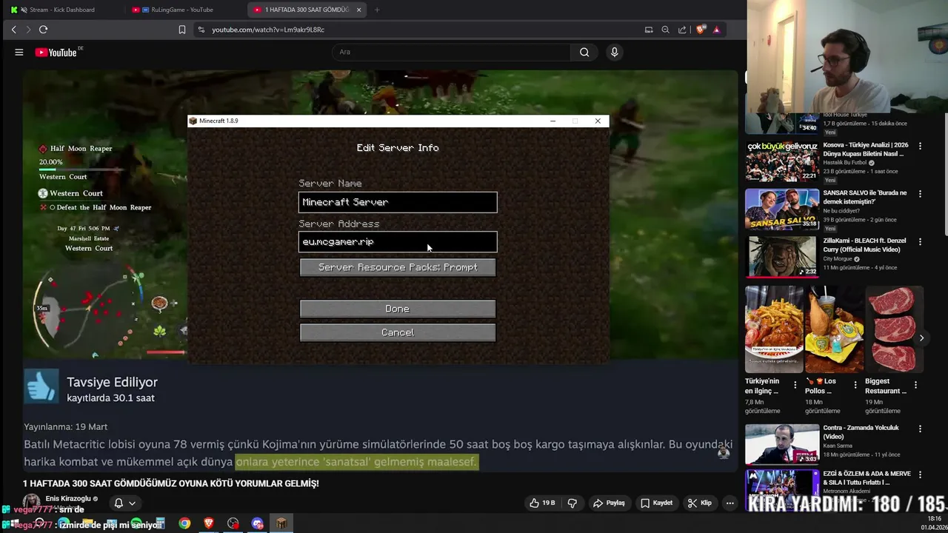
Task: Share the video with Paylaş button
Action: coord(609,503)
